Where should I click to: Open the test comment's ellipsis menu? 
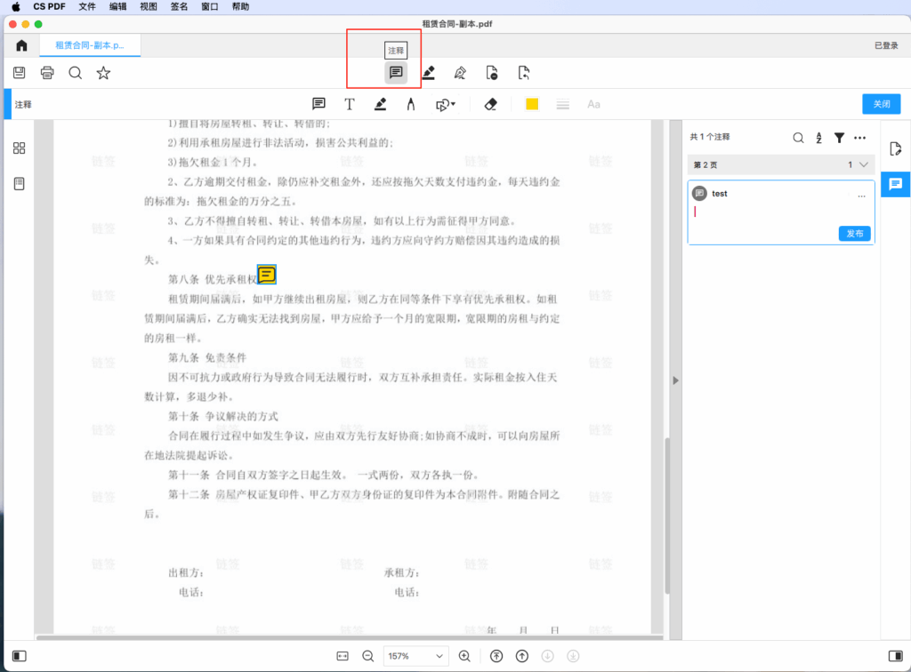(861, 196)
